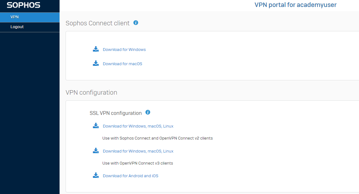This screenshot has height=194, width=359.
Task: Open the Download for Android and iOS link
Action: [131, 176]
